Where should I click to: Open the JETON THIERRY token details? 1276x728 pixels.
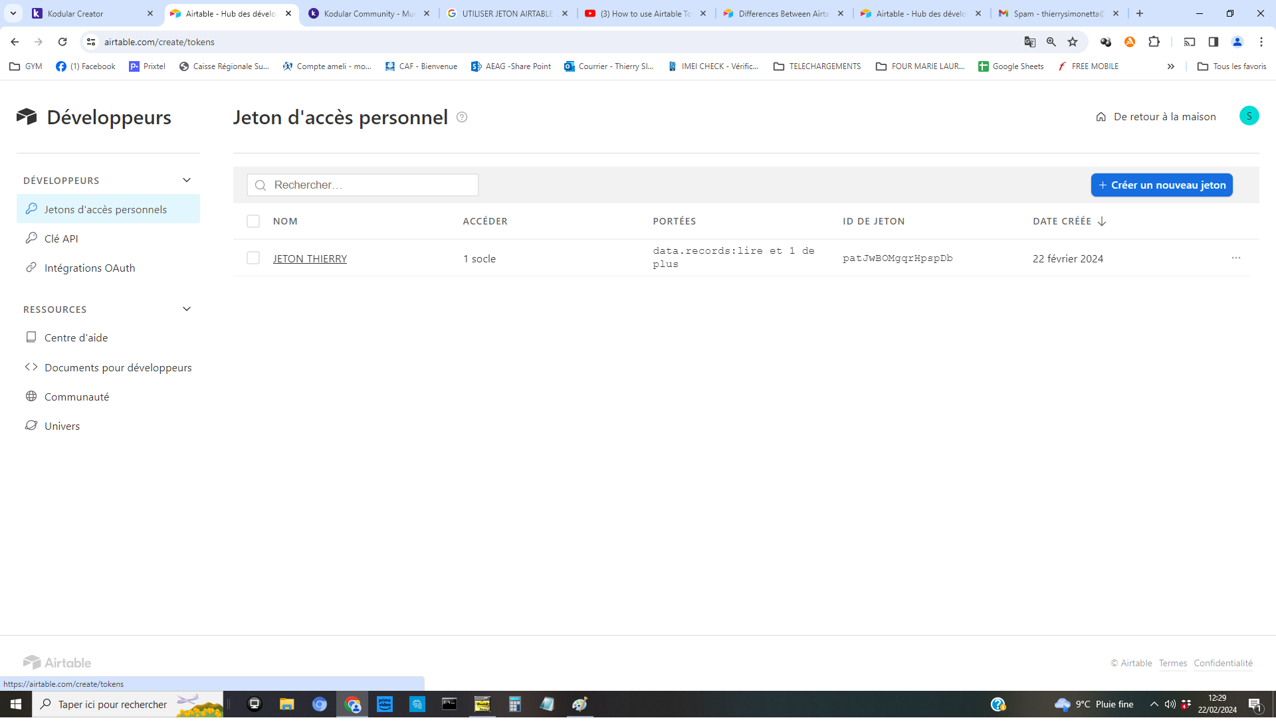[x=310, y=258]
